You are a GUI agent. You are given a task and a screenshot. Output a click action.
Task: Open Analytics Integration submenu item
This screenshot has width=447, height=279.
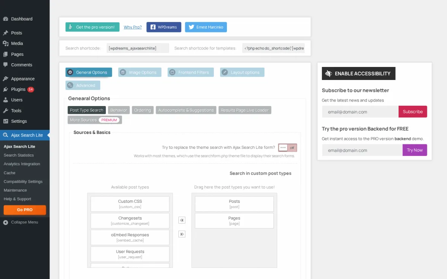point(22,164)
